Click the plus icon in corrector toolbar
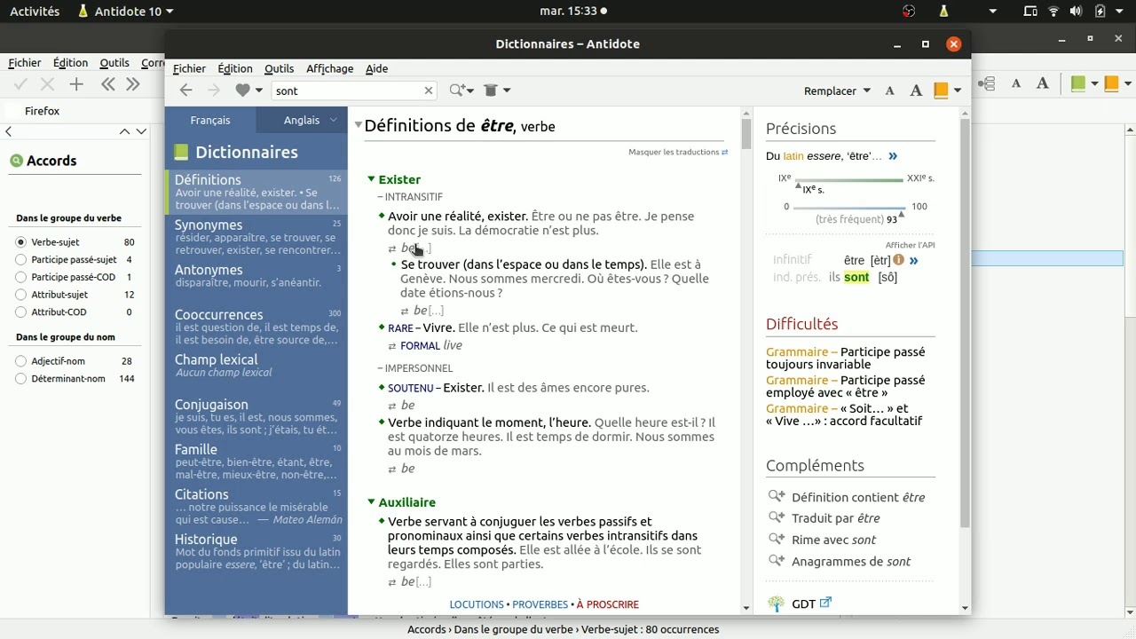 pyautogui.click(x=76, y=84)
